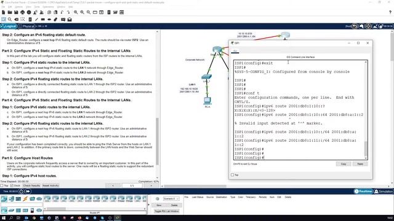Click the Paste button in ISP1 window
Viewport: 394px width, 221px height.
click(360, 164)
